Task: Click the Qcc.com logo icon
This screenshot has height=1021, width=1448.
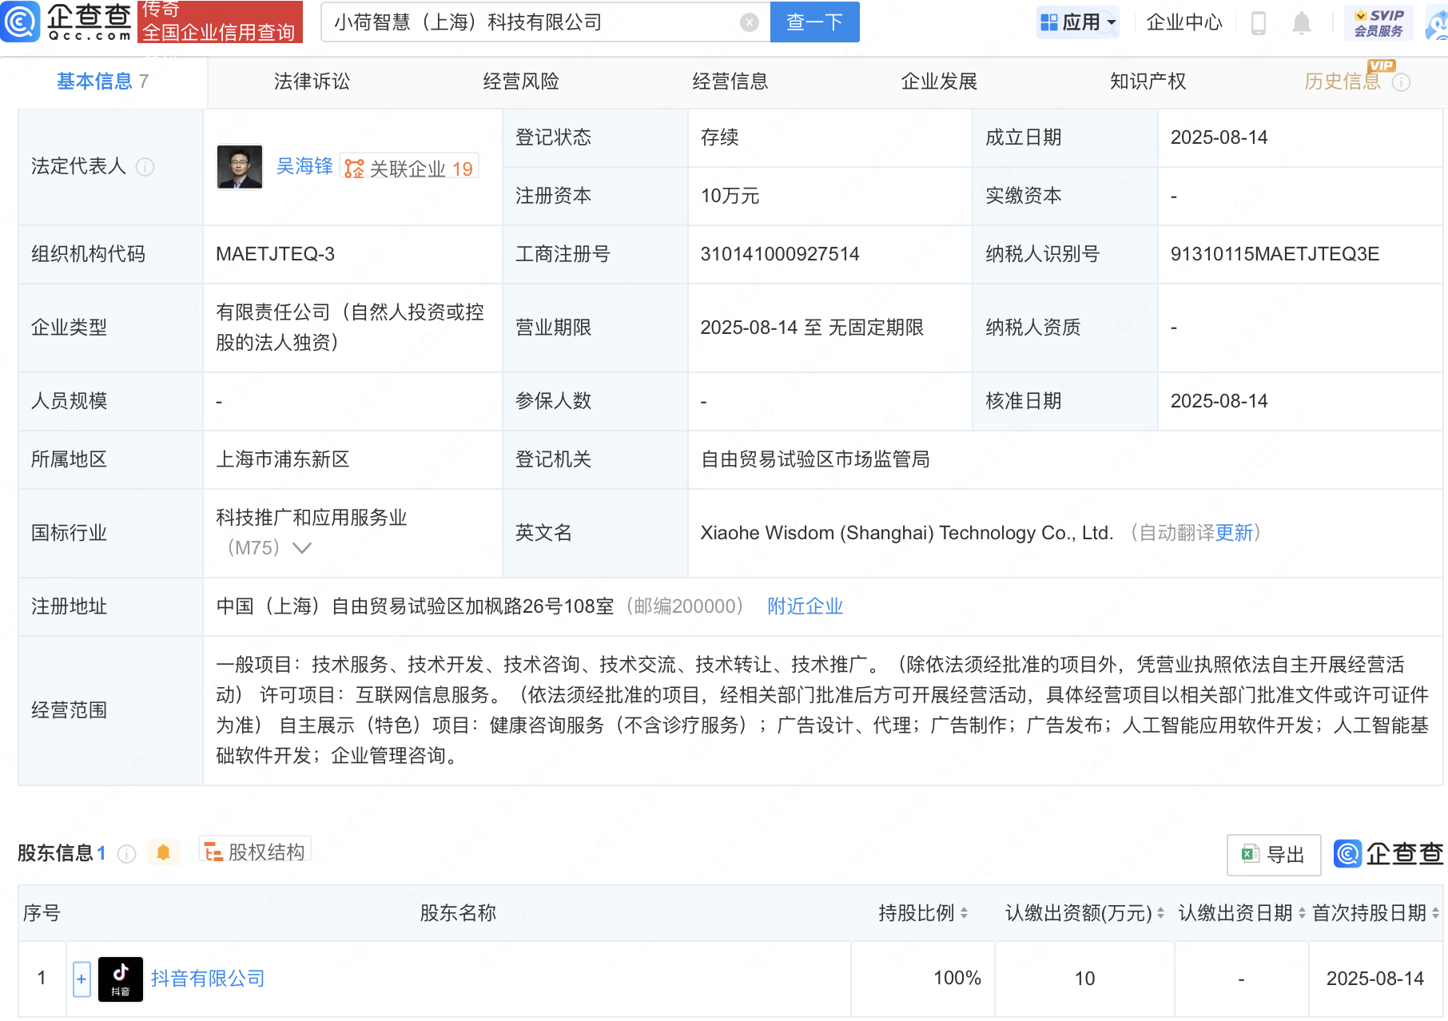Action: pos(21,22)
